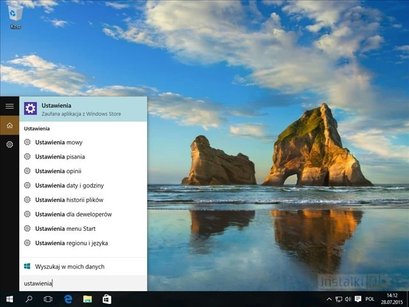The width and height of the screenshot is (409, 307).
Task: Open Windows Store from the taskbar
Action: point(107,299)
